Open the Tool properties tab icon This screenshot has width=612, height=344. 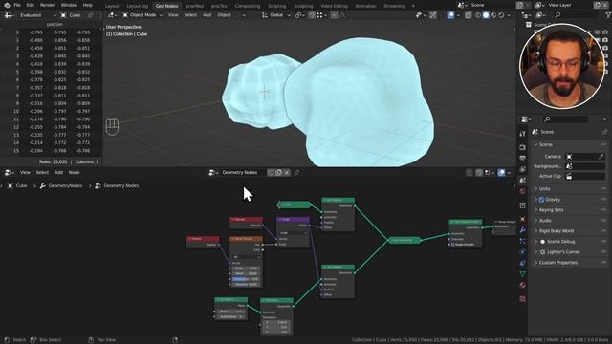pos(523,134)
